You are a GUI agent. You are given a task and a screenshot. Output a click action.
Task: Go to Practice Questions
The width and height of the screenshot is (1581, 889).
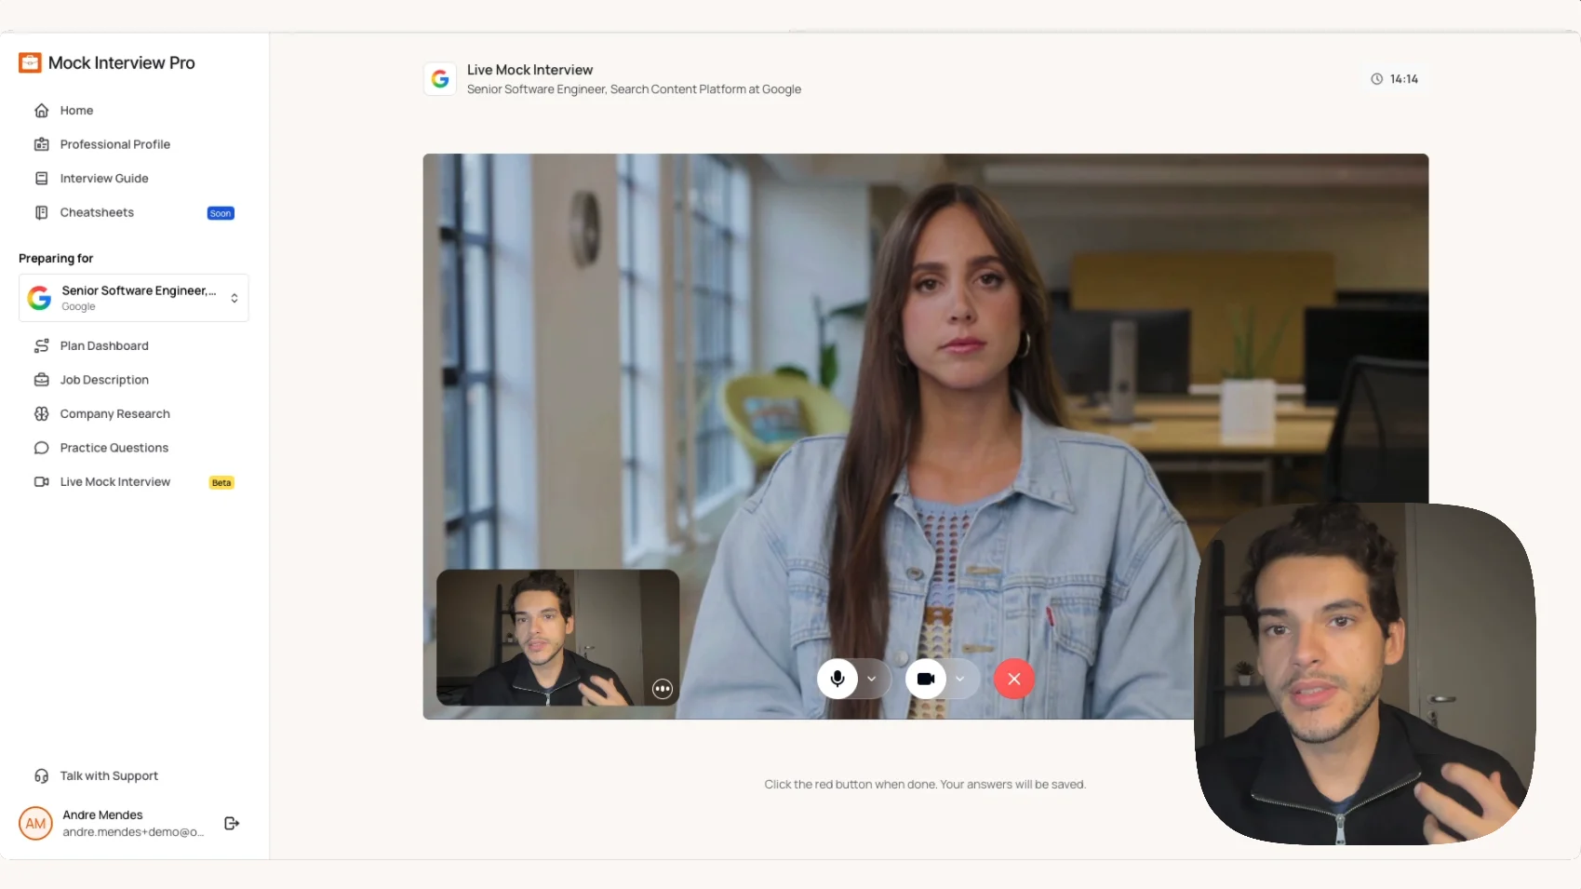pos(113,448)
